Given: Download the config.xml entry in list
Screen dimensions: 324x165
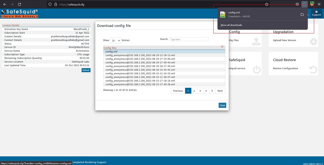Looking at the screenshot, I should [164, 52].
